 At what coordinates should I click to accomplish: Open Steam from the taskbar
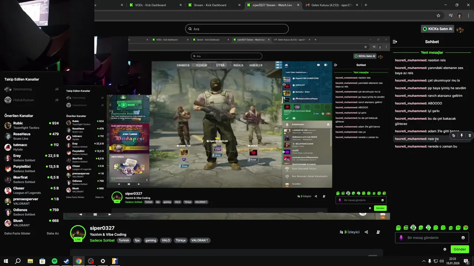click(67, 261)
